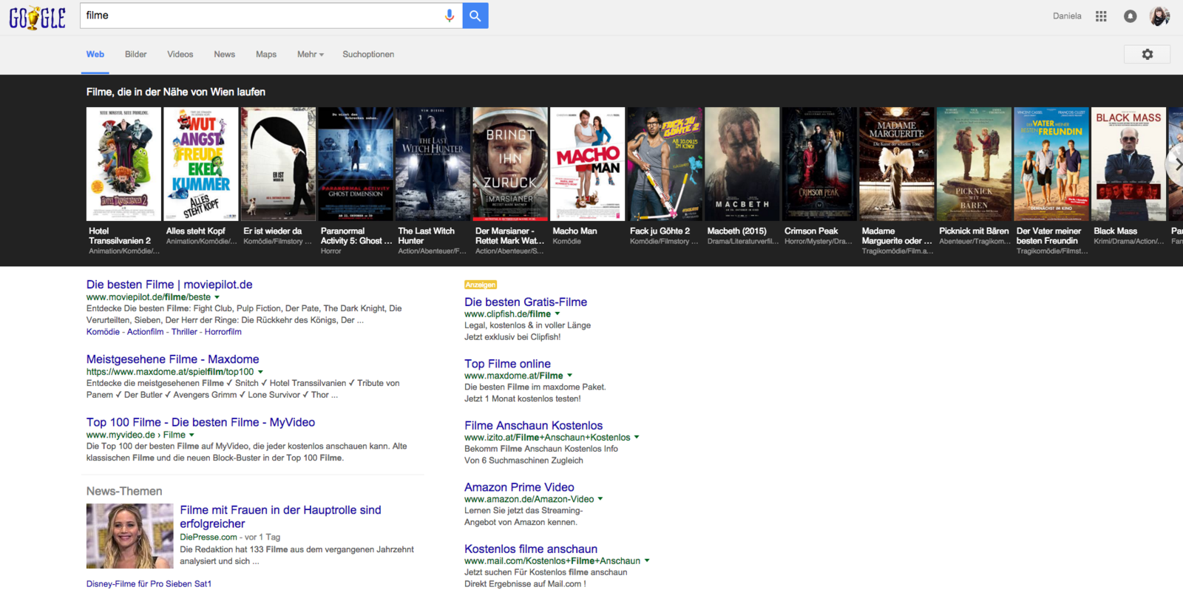Open Der Marsianer movie poster
The height and width of the screenshot is (590, 1183).
coord(510,164)
